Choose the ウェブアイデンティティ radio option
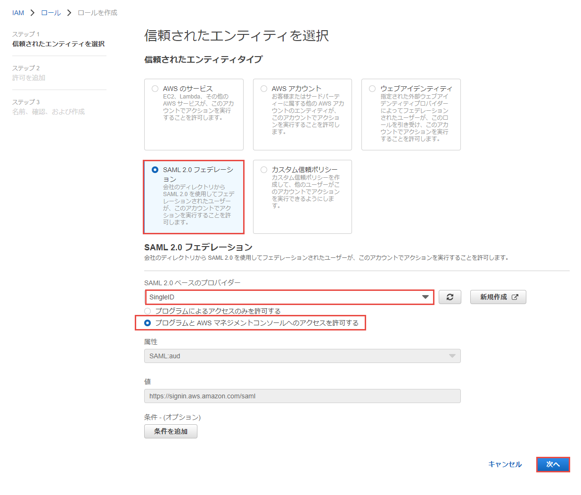Viewport: 581px width, 495px height. (372, 89)
